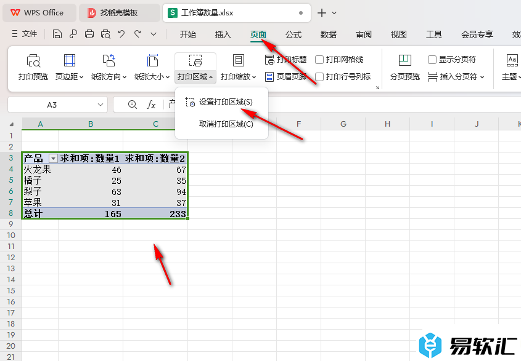Open Page Break Preview (分页预览)
Image resolution: width=521 pixels, height=361 pixels.
coord(404,67)
